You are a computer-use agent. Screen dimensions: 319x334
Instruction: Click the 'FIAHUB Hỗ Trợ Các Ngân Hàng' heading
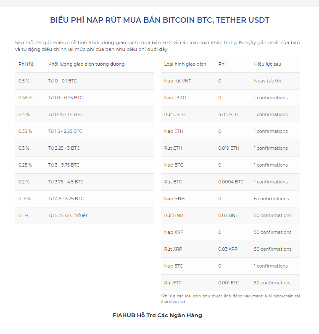pyautogui.click(x=157, y=315)
